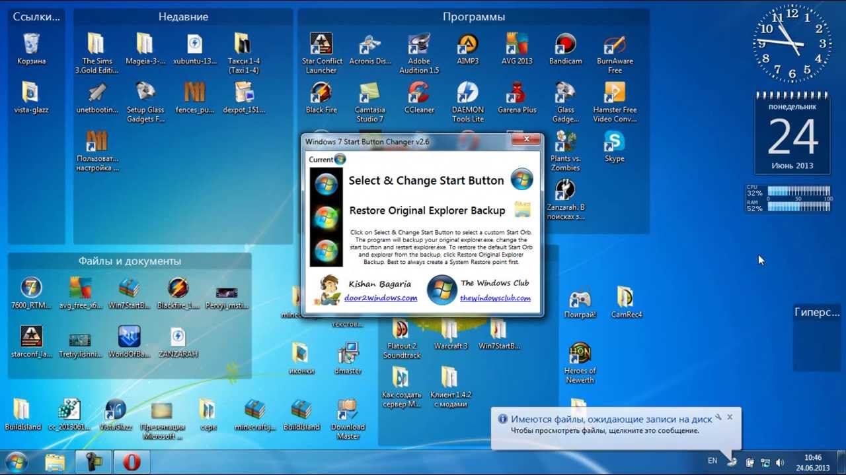Screen dimensions: 846x475
Task: Select the Такси 1-4 folder icon
Action: 243,53
